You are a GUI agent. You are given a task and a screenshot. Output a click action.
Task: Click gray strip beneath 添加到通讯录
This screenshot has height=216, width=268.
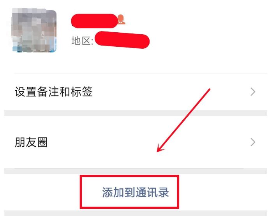[x=136, y=213]
